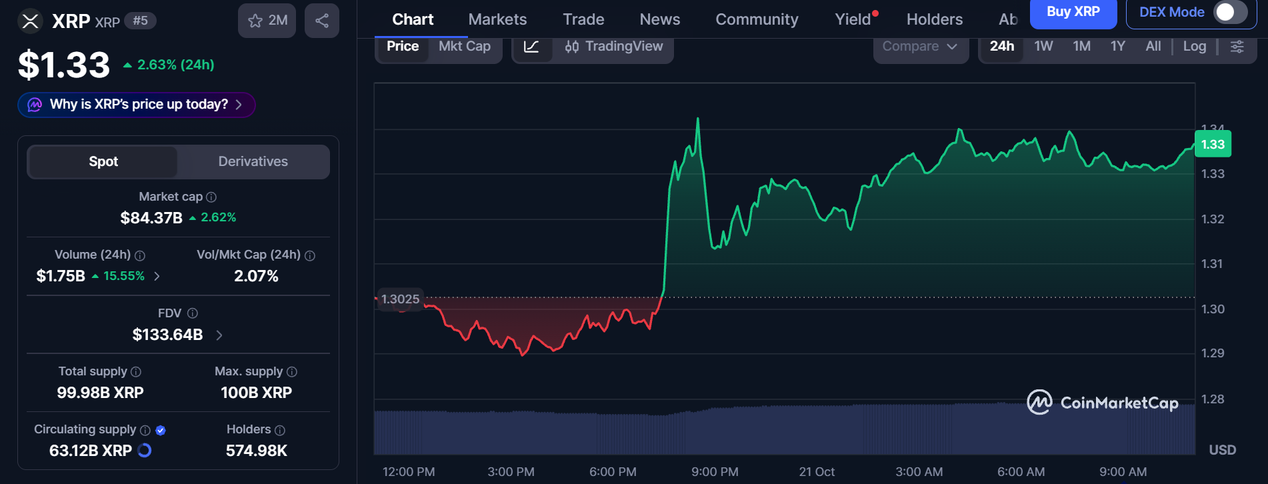Open the Community tab
The width and height of the screenshot is (1268, 484).
pyautogui.click(x=757, y=19)
